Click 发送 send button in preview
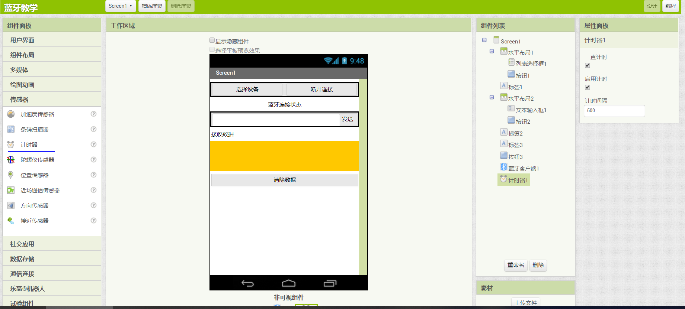This screenshot has height=309, width=685. [x=348, y=119]
